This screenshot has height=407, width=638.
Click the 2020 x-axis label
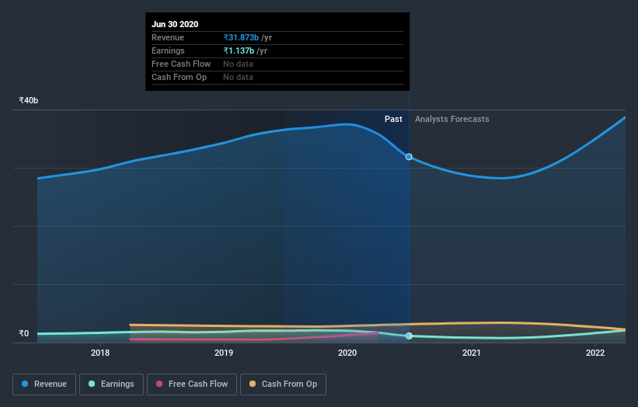click(x=347, y=353)
